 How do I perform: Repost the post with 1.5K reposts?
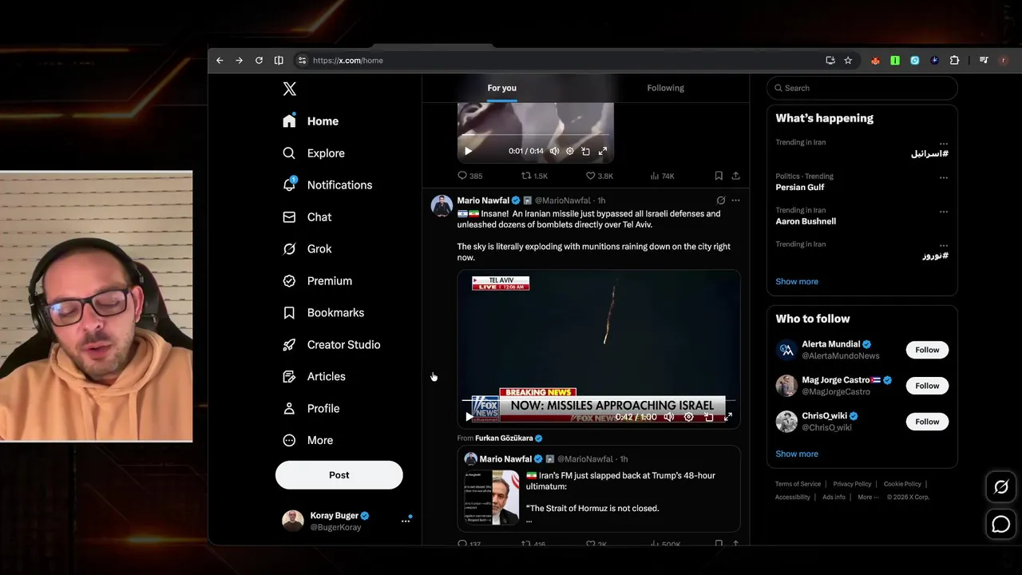[534, 176]
